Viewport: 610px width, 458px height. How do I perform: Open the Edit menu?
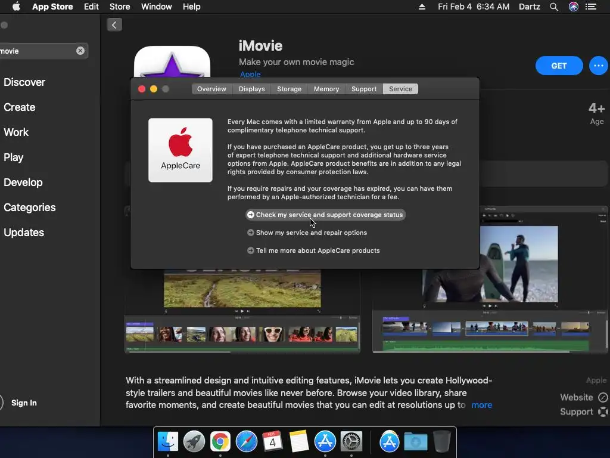tap(91, 7)
